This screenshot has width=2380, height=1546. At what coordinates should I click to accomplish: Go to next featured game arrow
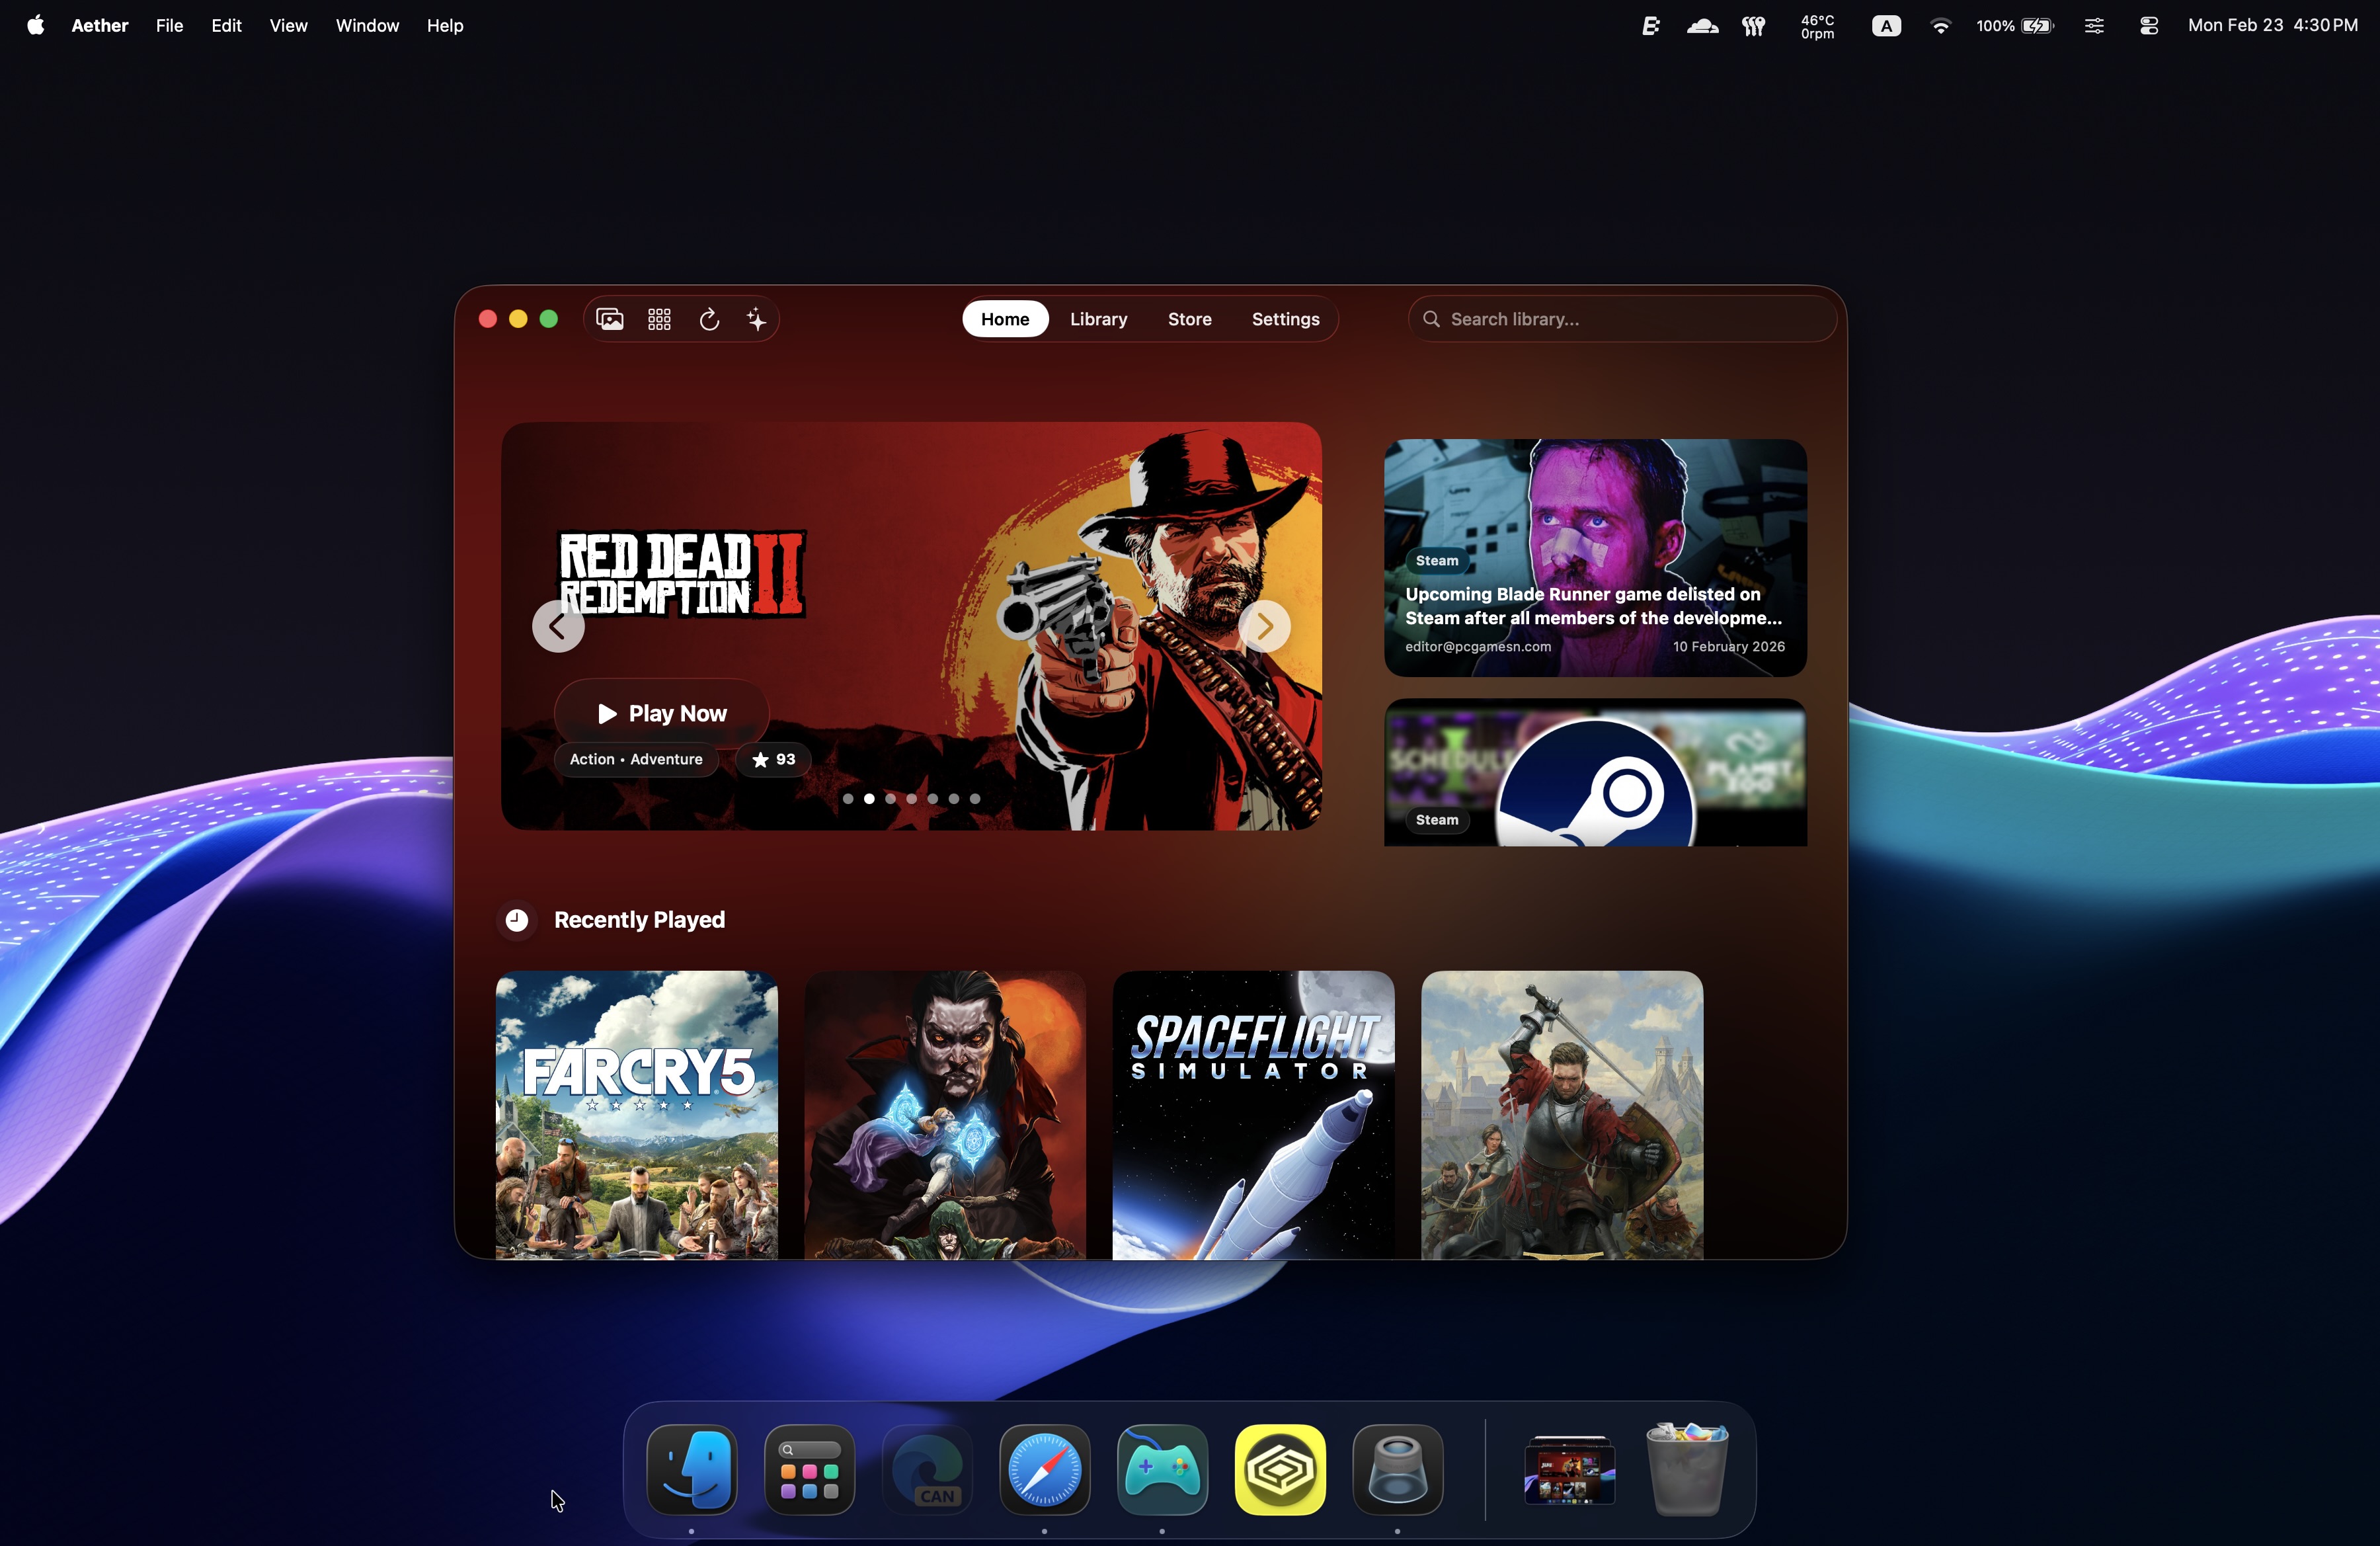tap(1264, 626)
